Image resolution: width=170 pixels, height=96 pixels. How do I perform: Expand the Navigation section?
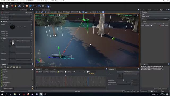(x=141, y=12)
